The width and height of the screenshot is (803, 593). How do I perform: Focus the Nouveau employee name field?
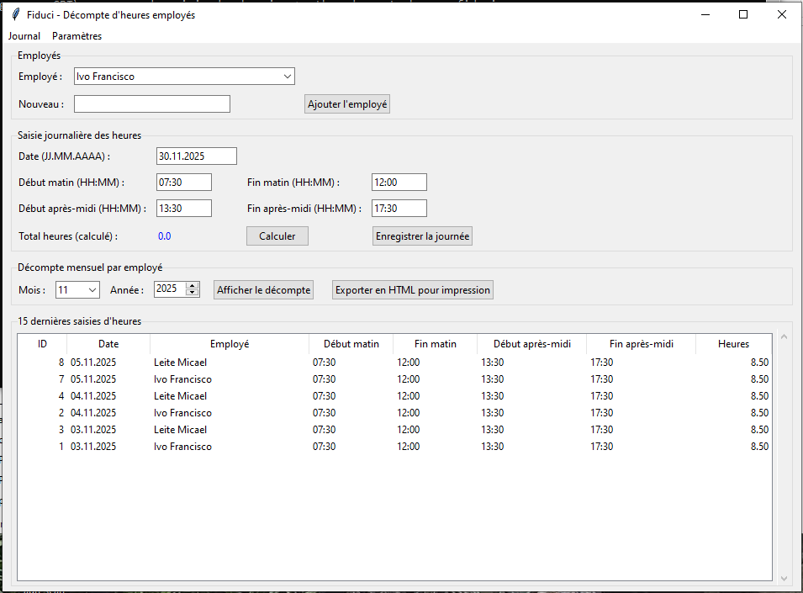coord(151,104)
